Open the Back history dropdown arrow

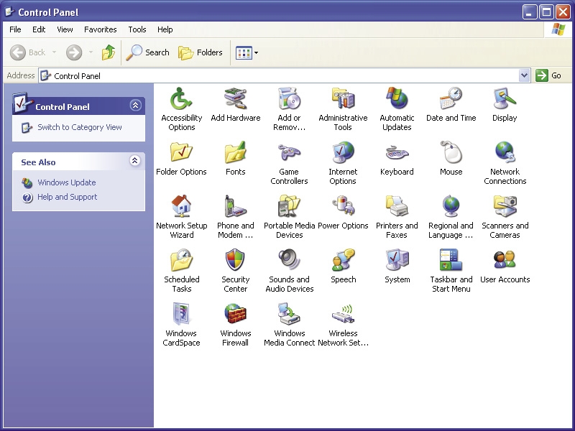[55, 52]
